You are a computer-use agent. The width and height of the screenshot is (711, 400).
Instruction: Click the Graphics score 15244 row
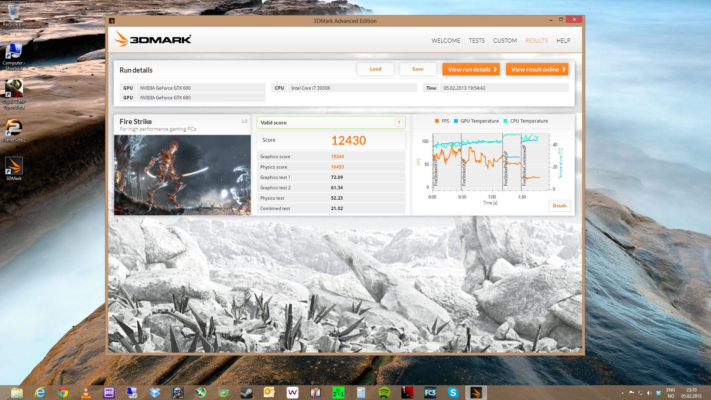tap(331, 157)
